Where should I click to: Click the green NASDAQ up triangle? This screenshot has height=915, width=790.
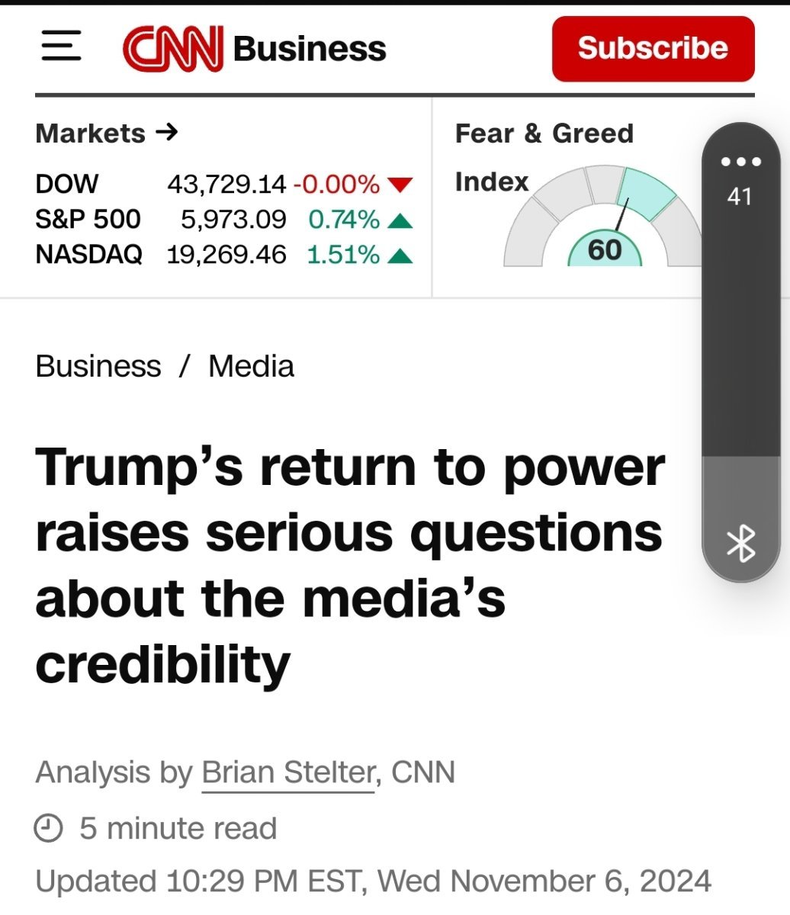click(400, 256)
